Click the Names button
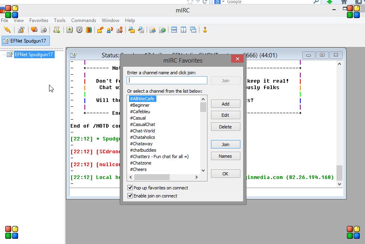This screenshot has height=244, width=365. (x=226, y=156)
